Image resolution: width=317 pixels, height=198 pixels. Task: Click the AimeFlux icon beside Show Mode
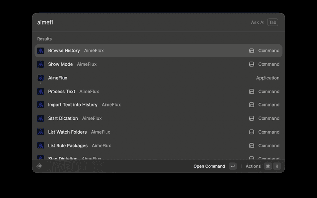coord(41,64)
